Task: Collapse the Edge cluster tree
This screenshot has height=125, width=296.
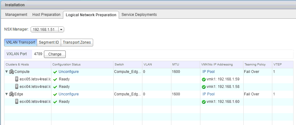Action: 7,94
